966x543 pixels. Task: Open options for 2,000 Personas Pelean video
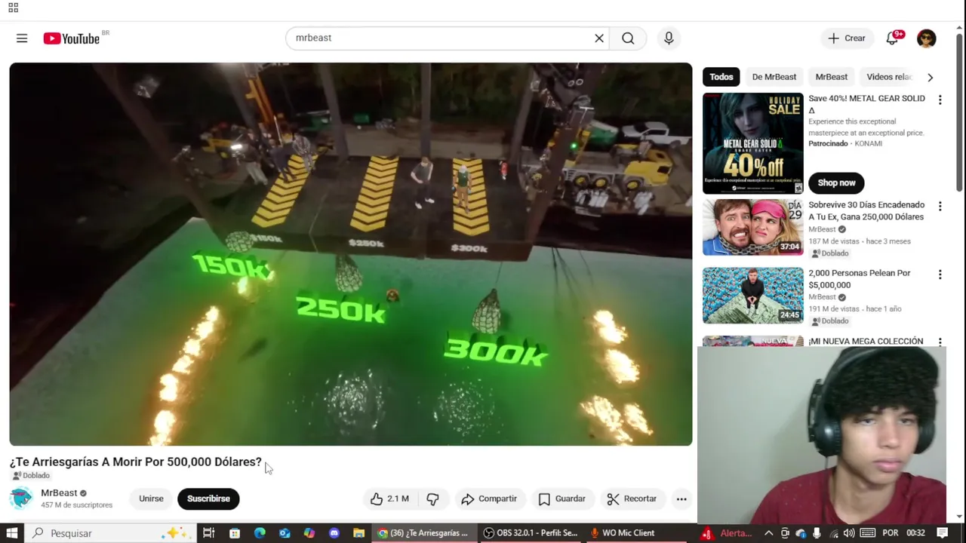click(x=940, y=275)
